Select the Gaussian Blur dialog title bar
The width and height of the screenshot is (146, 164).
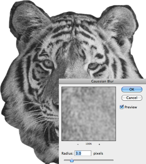click(x=102, y=81)
